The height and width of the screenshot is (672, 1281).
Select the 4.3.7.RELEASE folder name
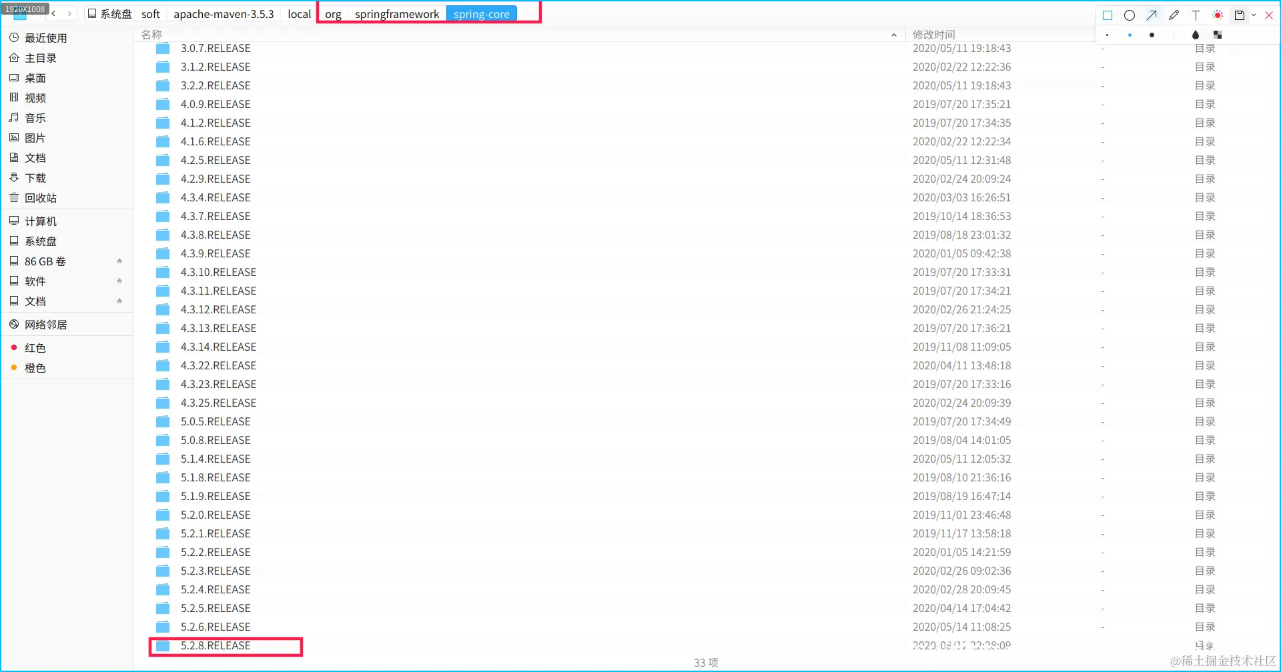click(x=216, y=216)
